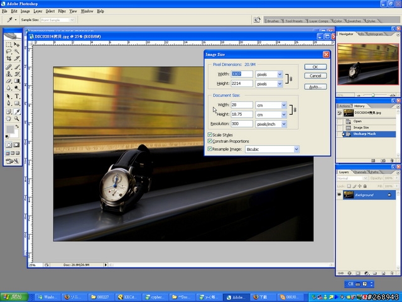
Task: Switch to the Histogram tab
Action: [376, 34]
